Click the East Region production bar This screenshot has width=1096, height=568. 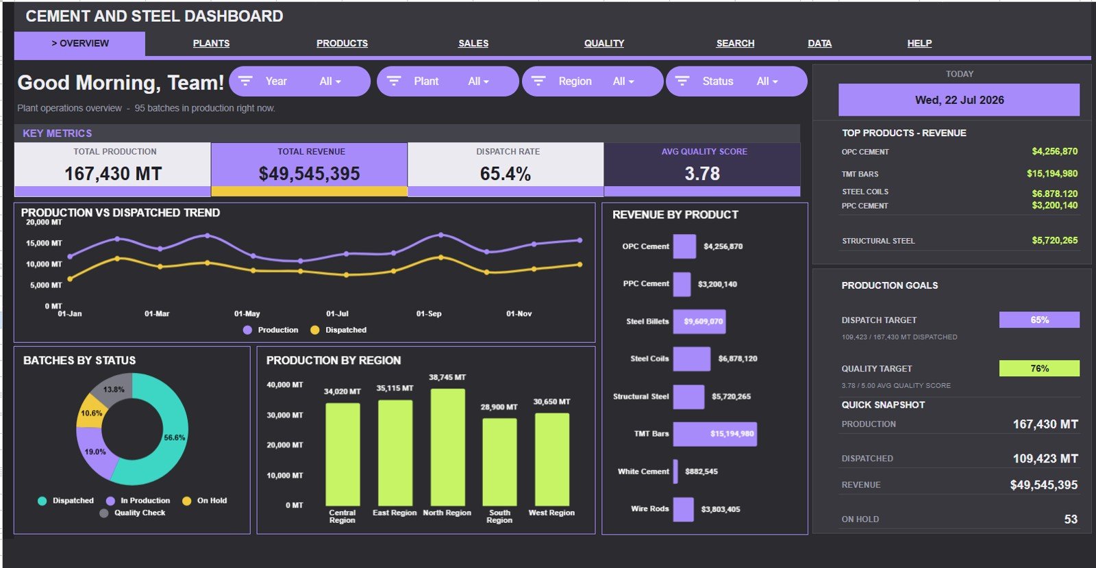(395, 453)
